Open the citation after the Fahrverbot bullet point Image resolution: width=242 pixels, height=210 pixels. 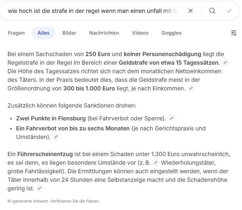coord(56,137)
